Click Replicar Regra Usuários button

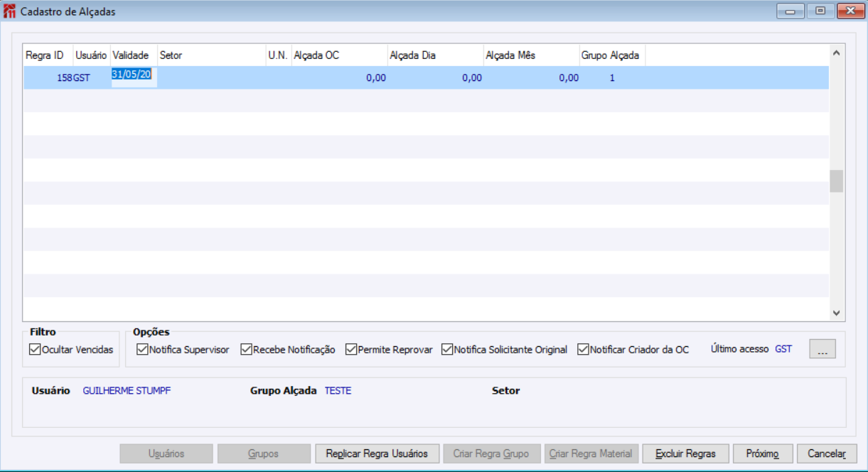tap(377, 454)
